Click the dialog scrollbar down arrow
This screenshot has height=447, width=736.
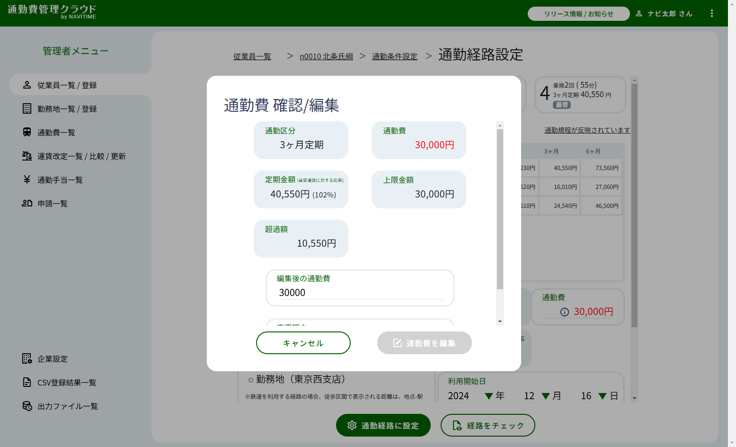click(500, 322)
